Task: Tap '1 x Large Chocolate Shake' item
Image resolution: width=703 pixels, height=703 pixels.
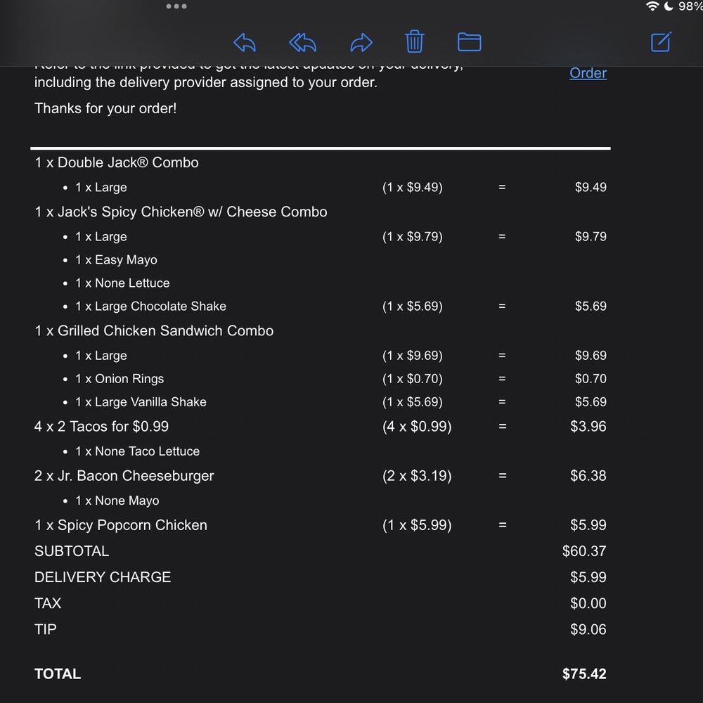Action: 150,307
